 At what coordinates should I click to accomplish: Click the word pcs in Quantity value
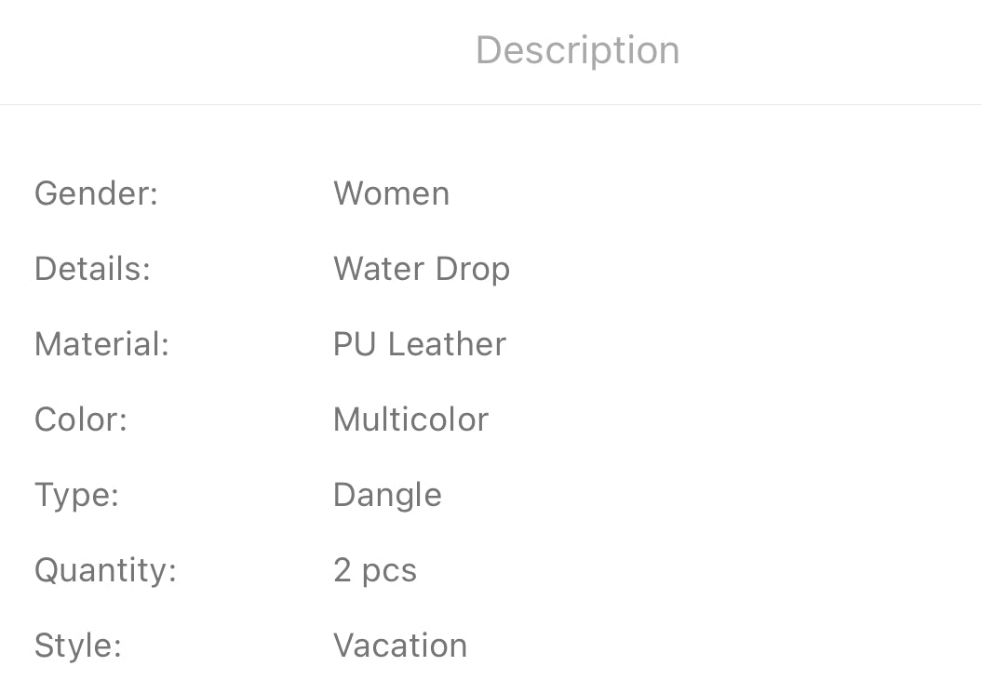click(389, 571)
